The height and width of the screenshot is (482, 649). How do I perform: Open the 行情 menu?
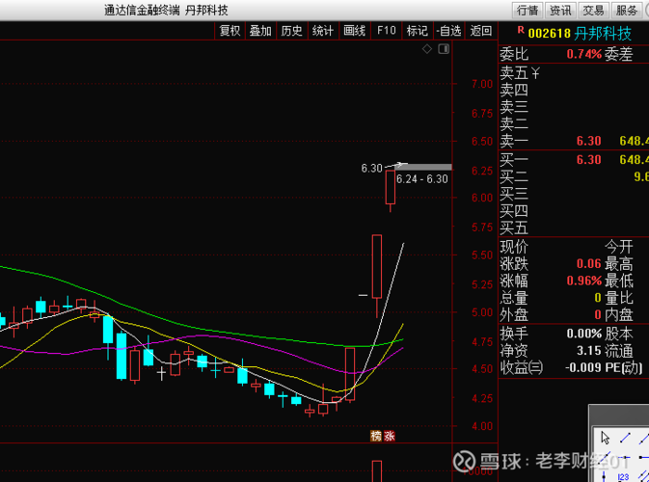[527, 10]
